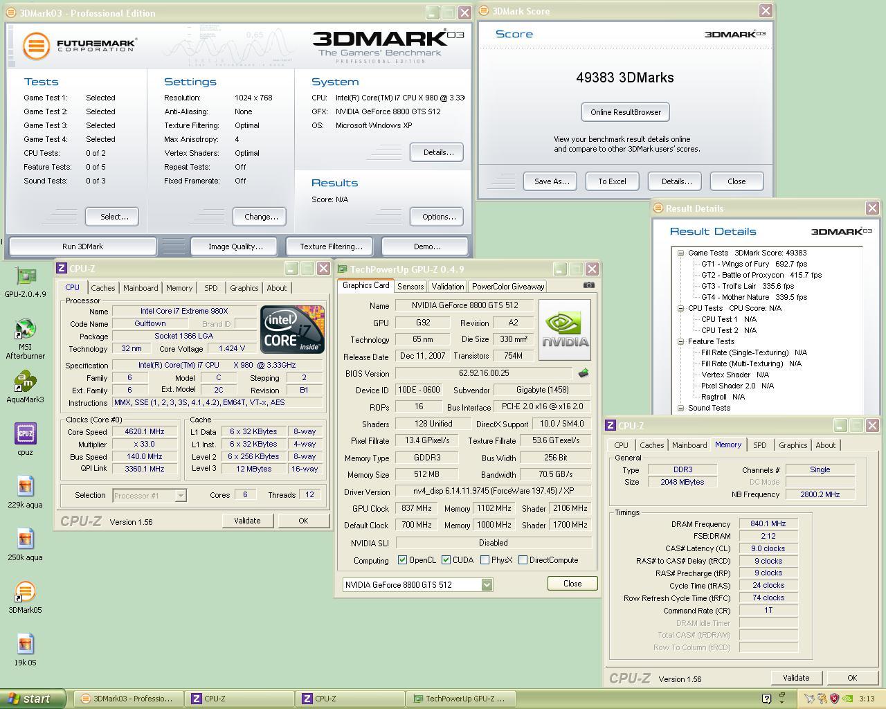Image resolution: width=886 pixels, height=709 pixels.
Task: Click the Intel Core i7 logo in CPU-Z
Action: 292,330
